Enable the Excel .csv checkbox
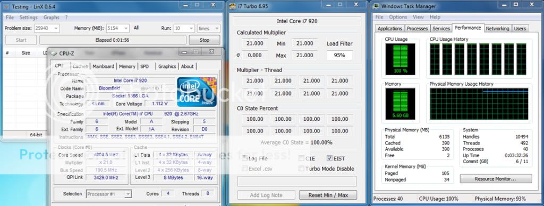The width and height of the screenshot is (544, 206). click(245, 169)
